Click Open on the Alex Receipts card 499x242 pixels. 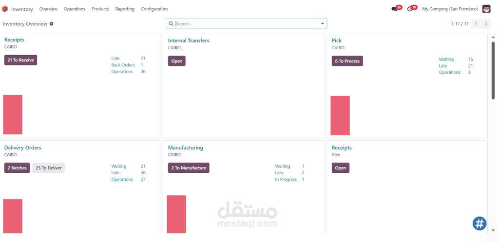pyautogui.click(x=341, y=168)
